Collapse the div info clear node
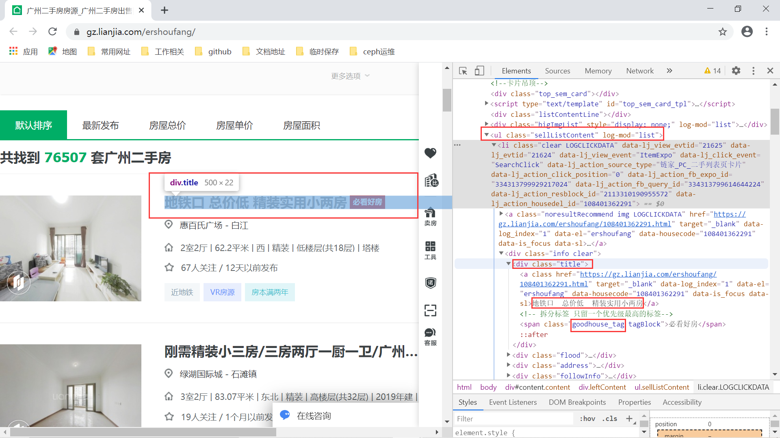This screenshot has width=780, height=438. tap(501, 253)
